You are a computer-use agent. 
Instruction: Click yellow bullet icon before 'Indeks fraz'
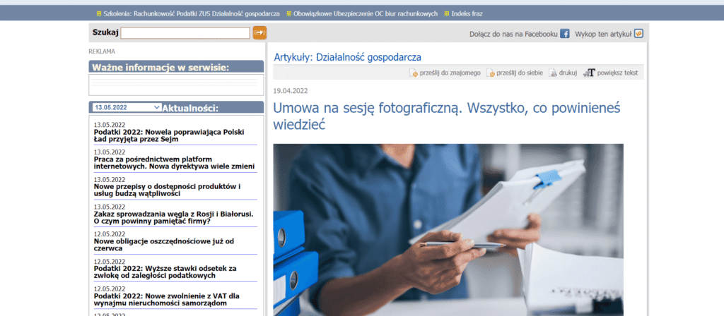point(446,13)
